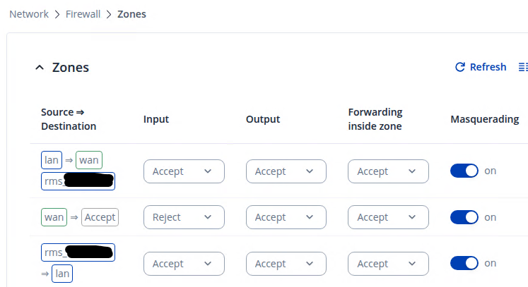Expand Output dropdown in rms zone row
The image size is (528, 287).
point(286,264)
